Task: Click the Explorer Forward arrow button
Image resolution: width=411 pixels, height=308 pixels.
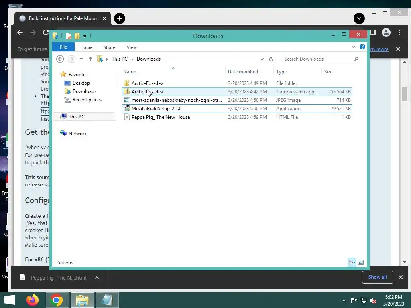Action: (x=71, y=59)
